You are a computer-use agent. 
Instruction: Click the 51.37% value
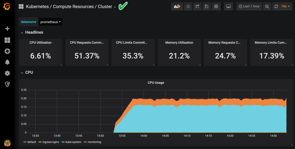pos(87,56)
